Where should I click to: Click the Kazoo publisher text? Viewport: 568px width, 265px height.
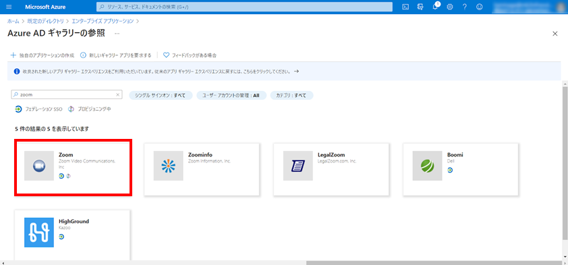point(65,228)
